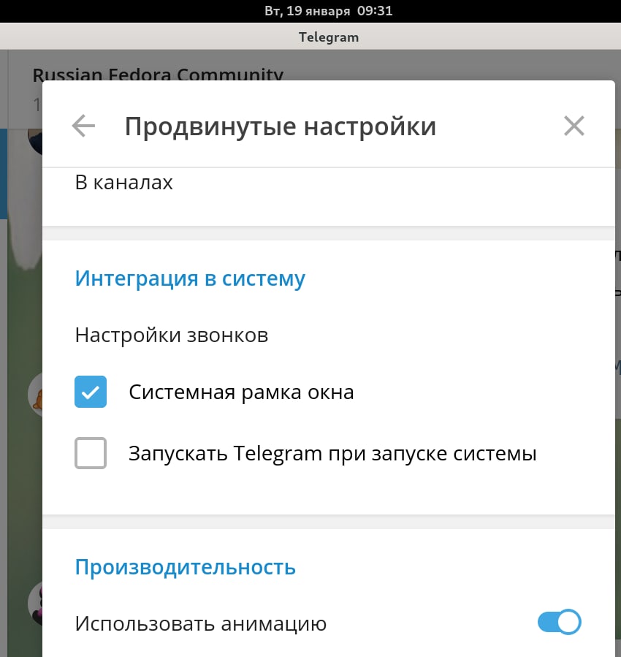This screenshot has height=657, width=621.
Task: Click the Системная рамка окна label
Action: pyautogui.click(x=241, y=392)
